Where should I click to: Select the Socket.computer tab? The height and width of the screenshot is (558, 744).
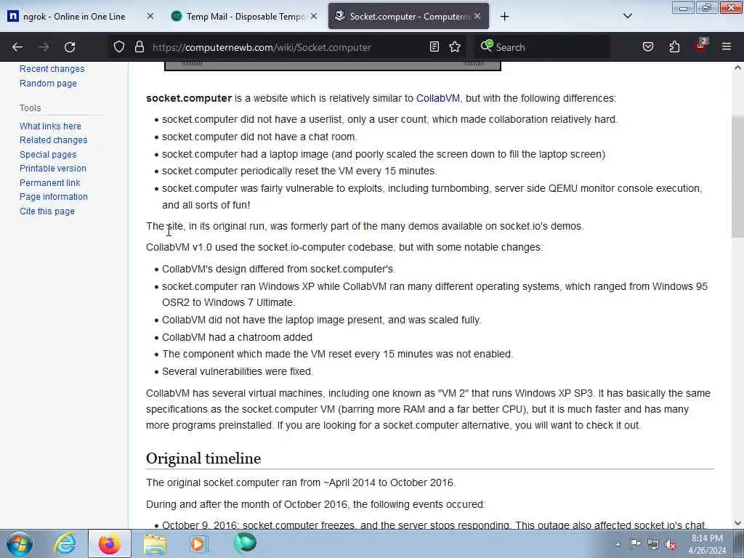pyautogui.click(x=408, y=16)
